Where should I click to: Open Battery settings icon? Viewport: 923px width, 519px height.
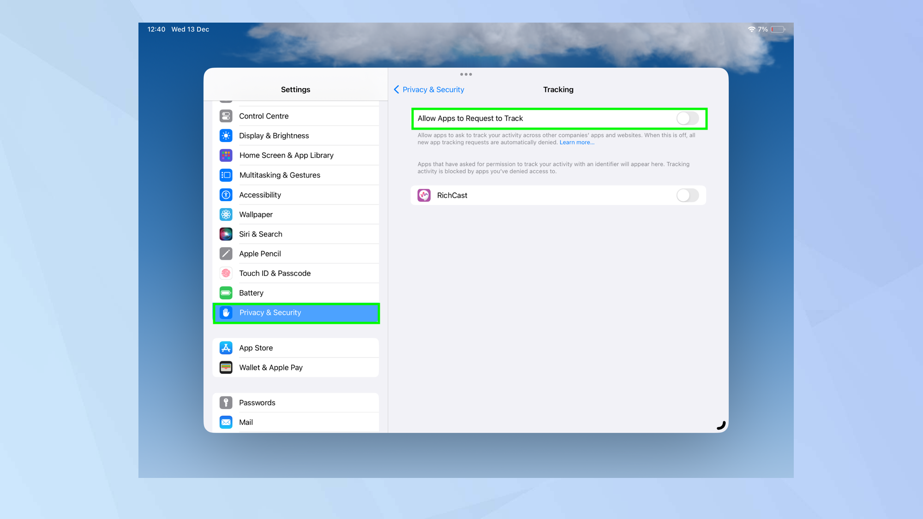(226, 293)
